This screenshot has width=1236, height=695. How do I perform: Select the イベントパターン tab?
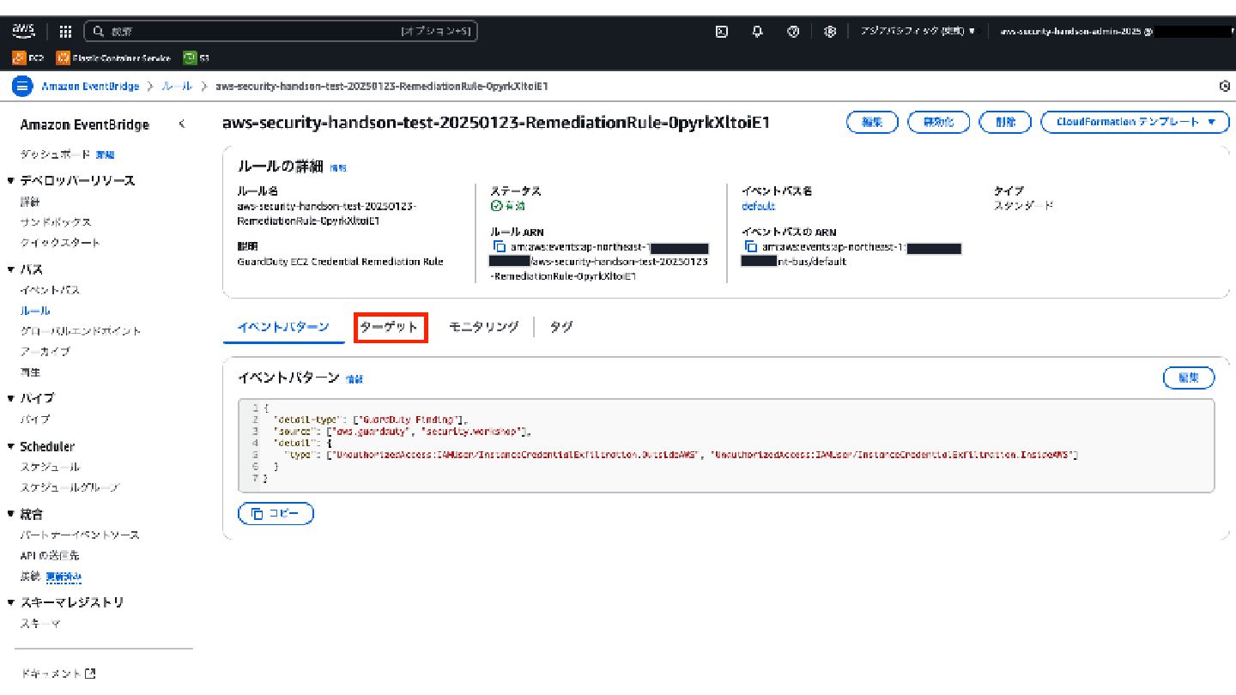[283, 327]
